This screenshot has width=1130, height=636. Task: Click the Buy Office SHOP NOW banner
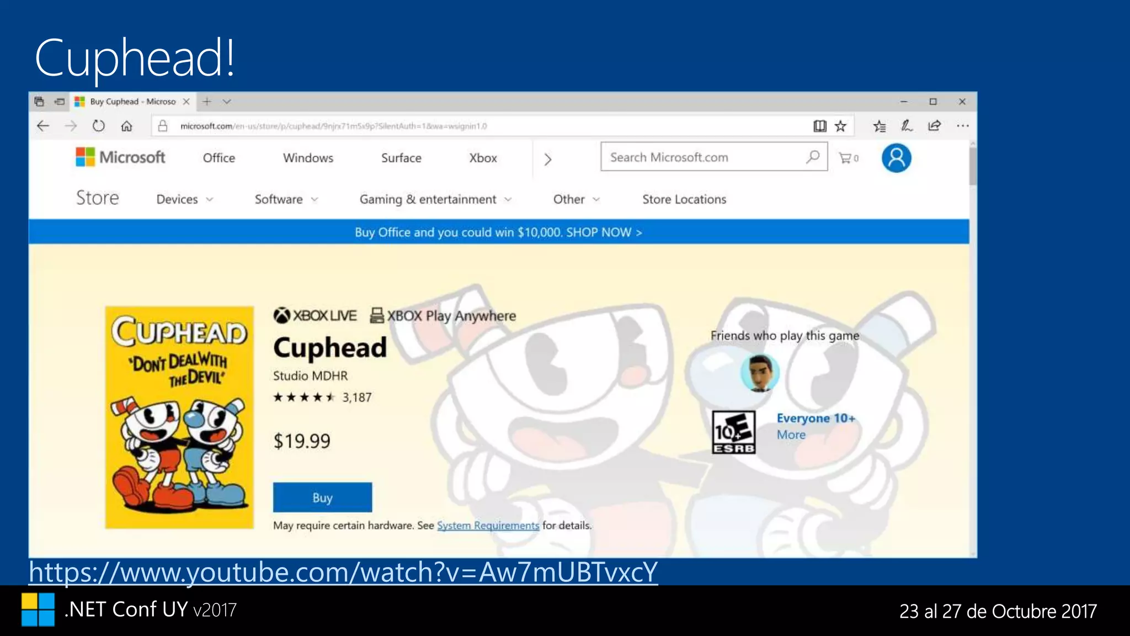pyautogui.click(x=498, y=232)
